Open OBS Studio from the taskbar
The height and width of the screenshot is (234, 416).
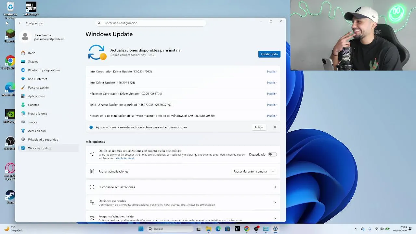256,229
